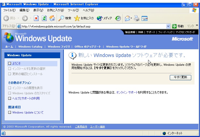This screenshot has height=137, width=200.
Task: Click status bar page icon
Action: tap(3, 133)
